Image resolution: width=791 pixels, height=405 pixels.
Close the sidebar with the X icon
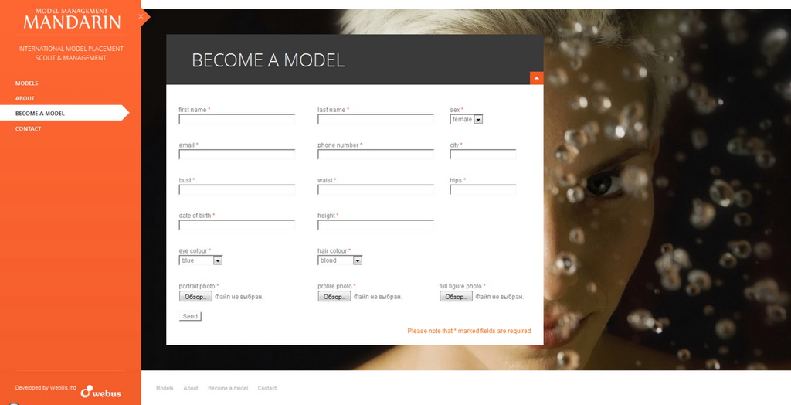(141, 16)
